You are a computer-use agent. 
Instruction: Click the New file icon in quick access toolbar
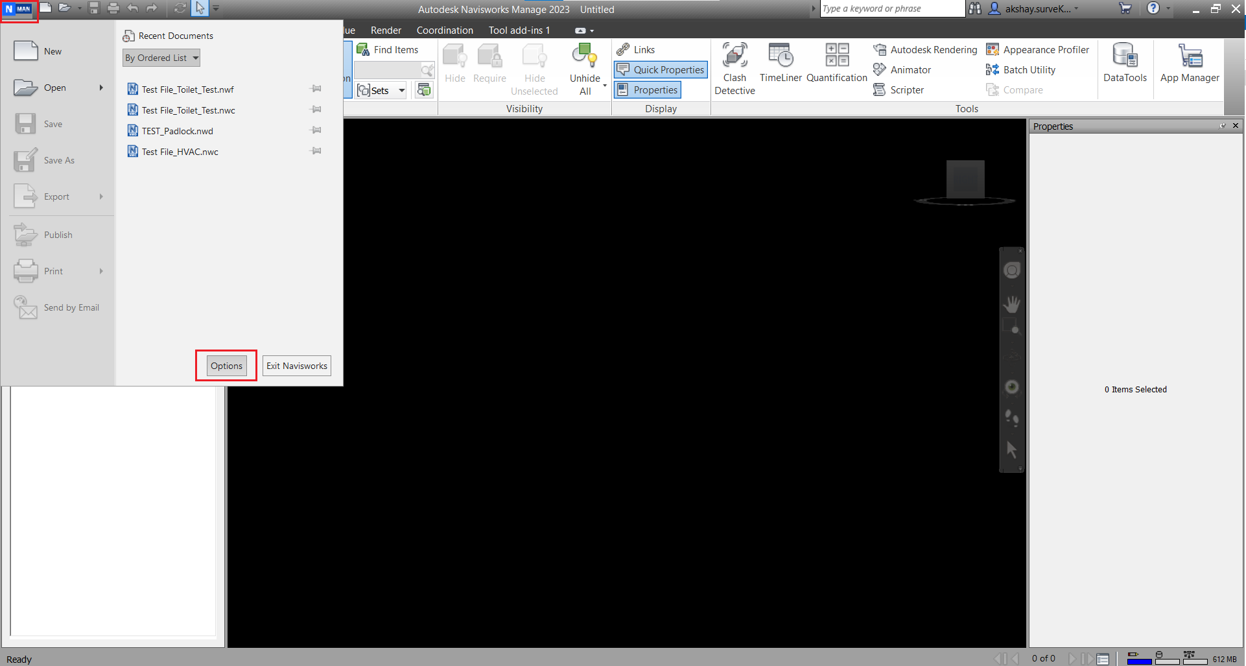45,8
